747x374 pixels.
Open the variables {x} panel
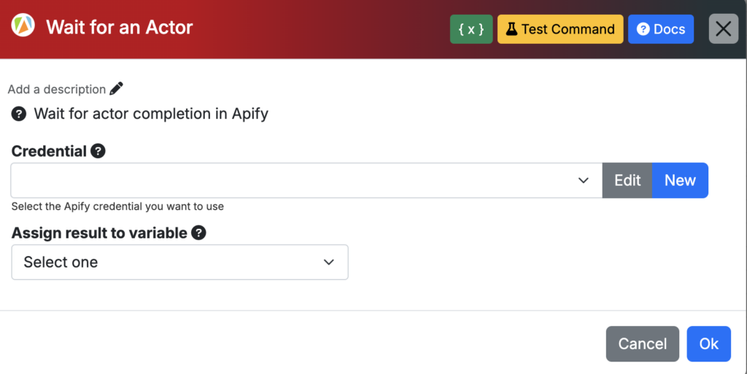pyautogui.click(x=471, y=29)
